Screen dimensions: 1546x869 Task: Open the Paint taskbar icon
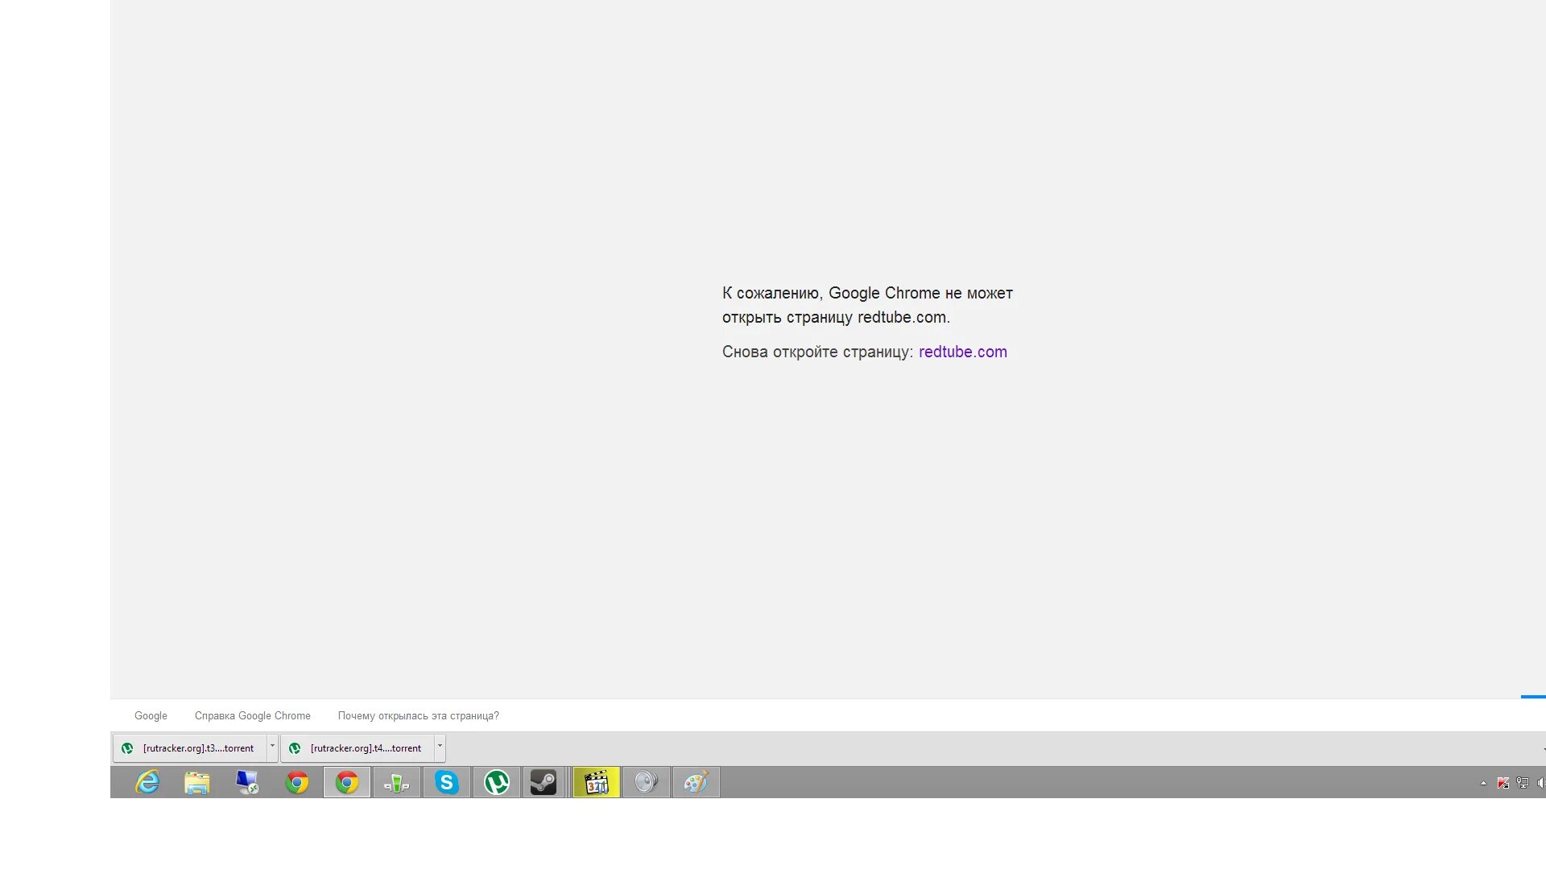click(696, 782)
